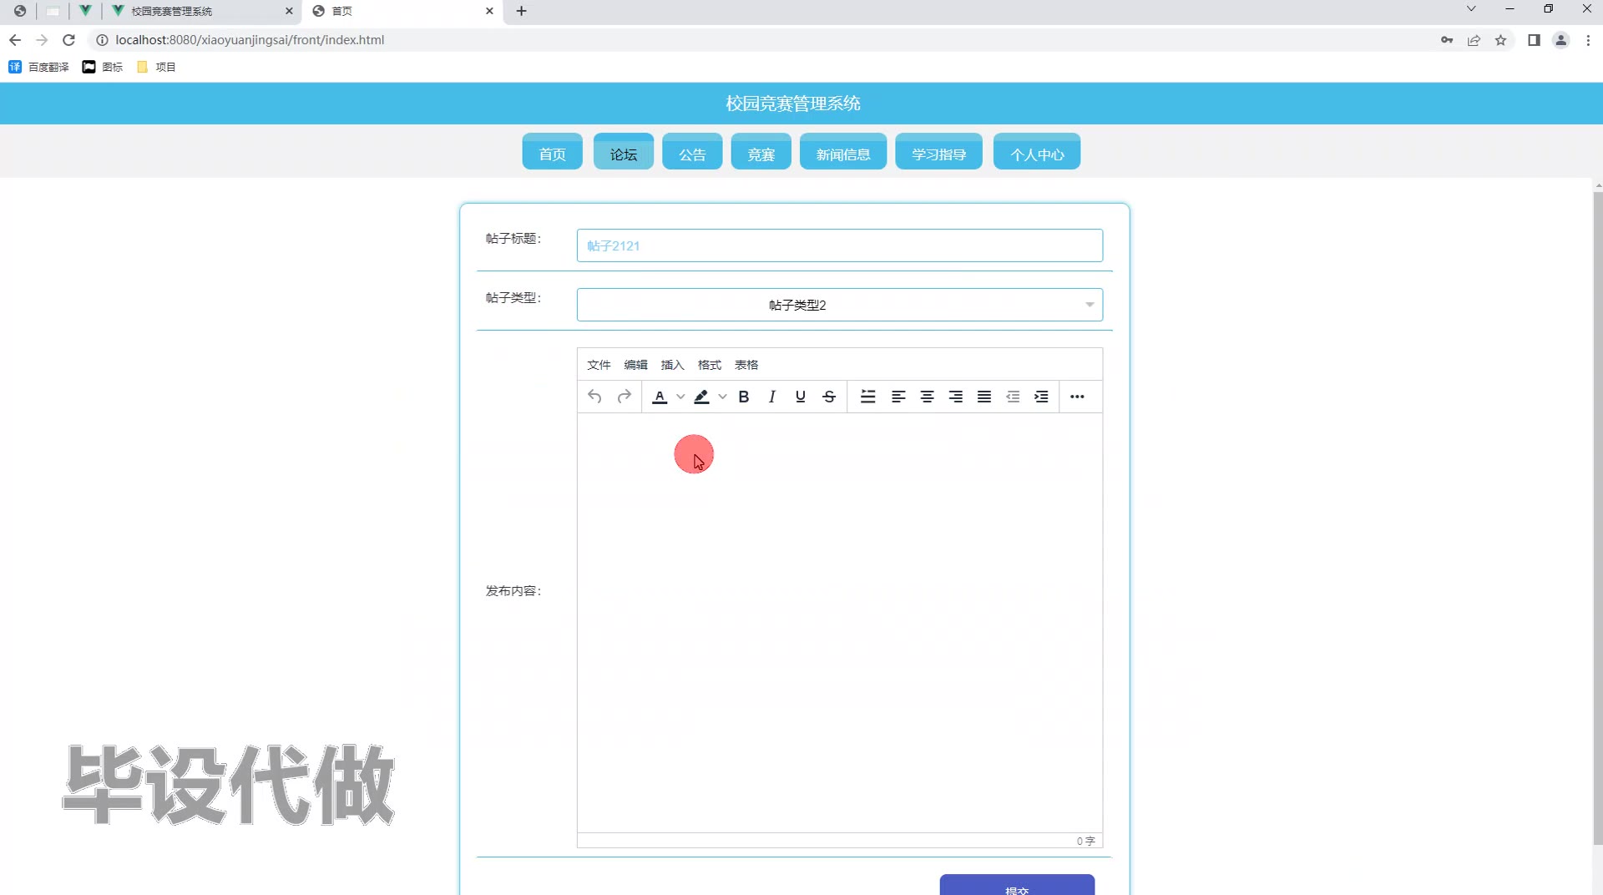Toggle italic formatting
1603x895 pixels.
click(772, 397)
